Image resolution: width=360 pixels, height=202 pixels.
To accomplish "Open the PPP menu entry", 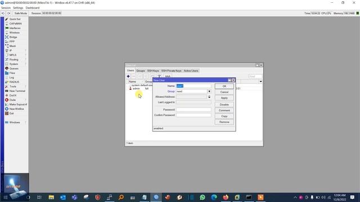I will [12, 42].
